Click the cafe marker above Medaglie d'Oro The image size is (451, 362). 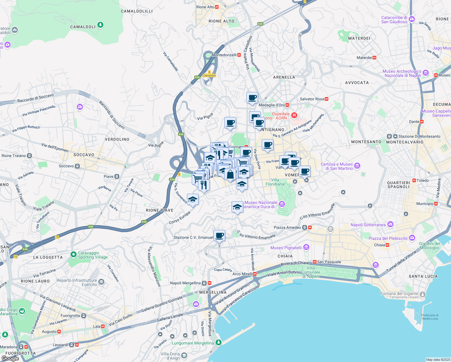click(x=252, y=98)
